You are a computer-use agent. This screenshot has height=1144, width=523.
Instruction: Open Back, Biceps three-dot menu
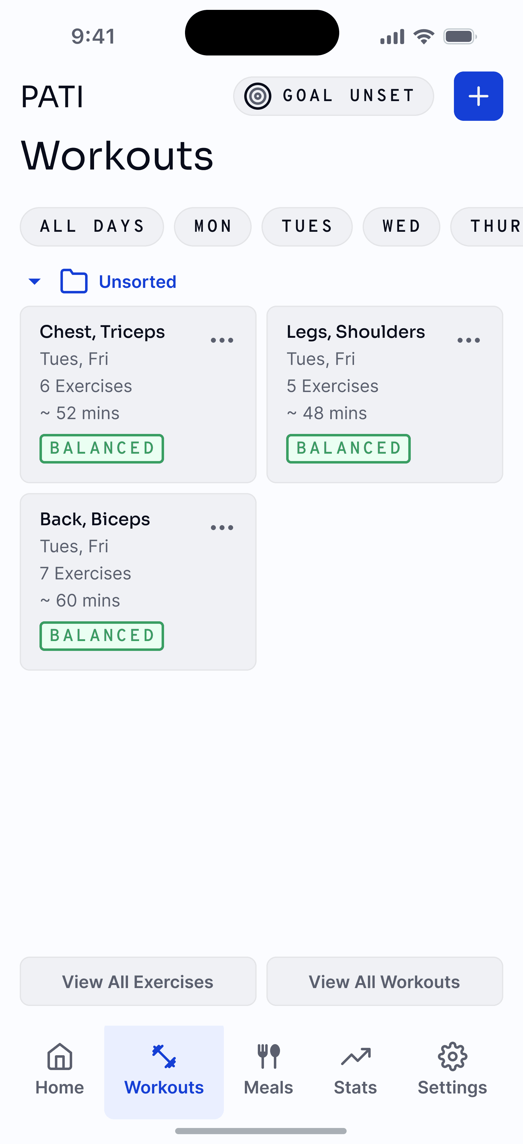coord(222,528)
